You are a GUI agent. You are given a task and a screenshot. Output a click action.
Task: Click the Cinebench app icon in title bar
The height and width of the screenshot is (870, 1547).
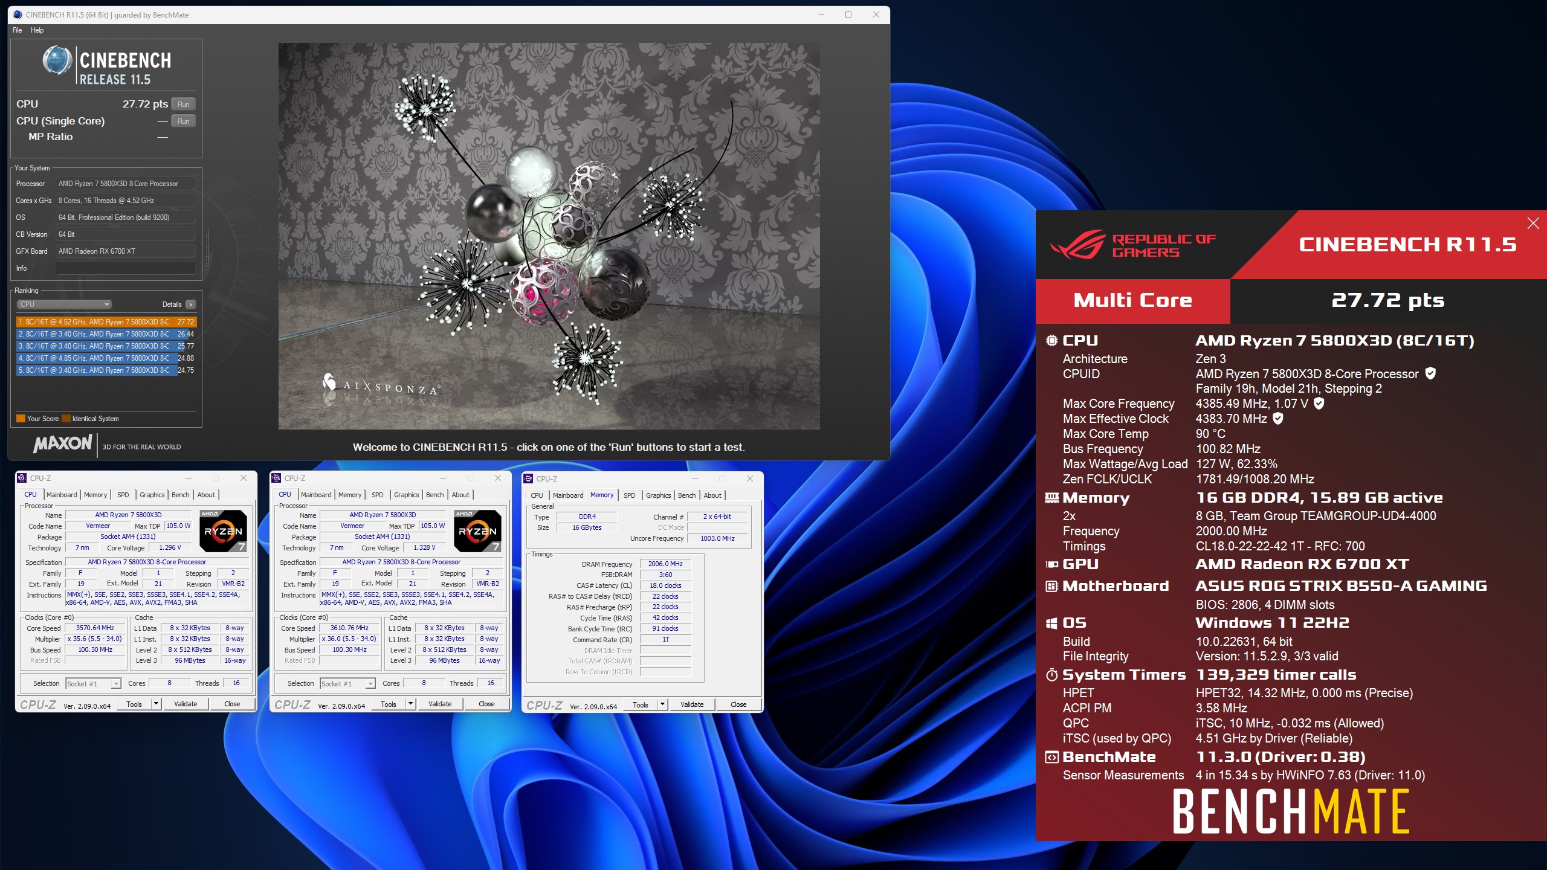[x=17, y=14]
